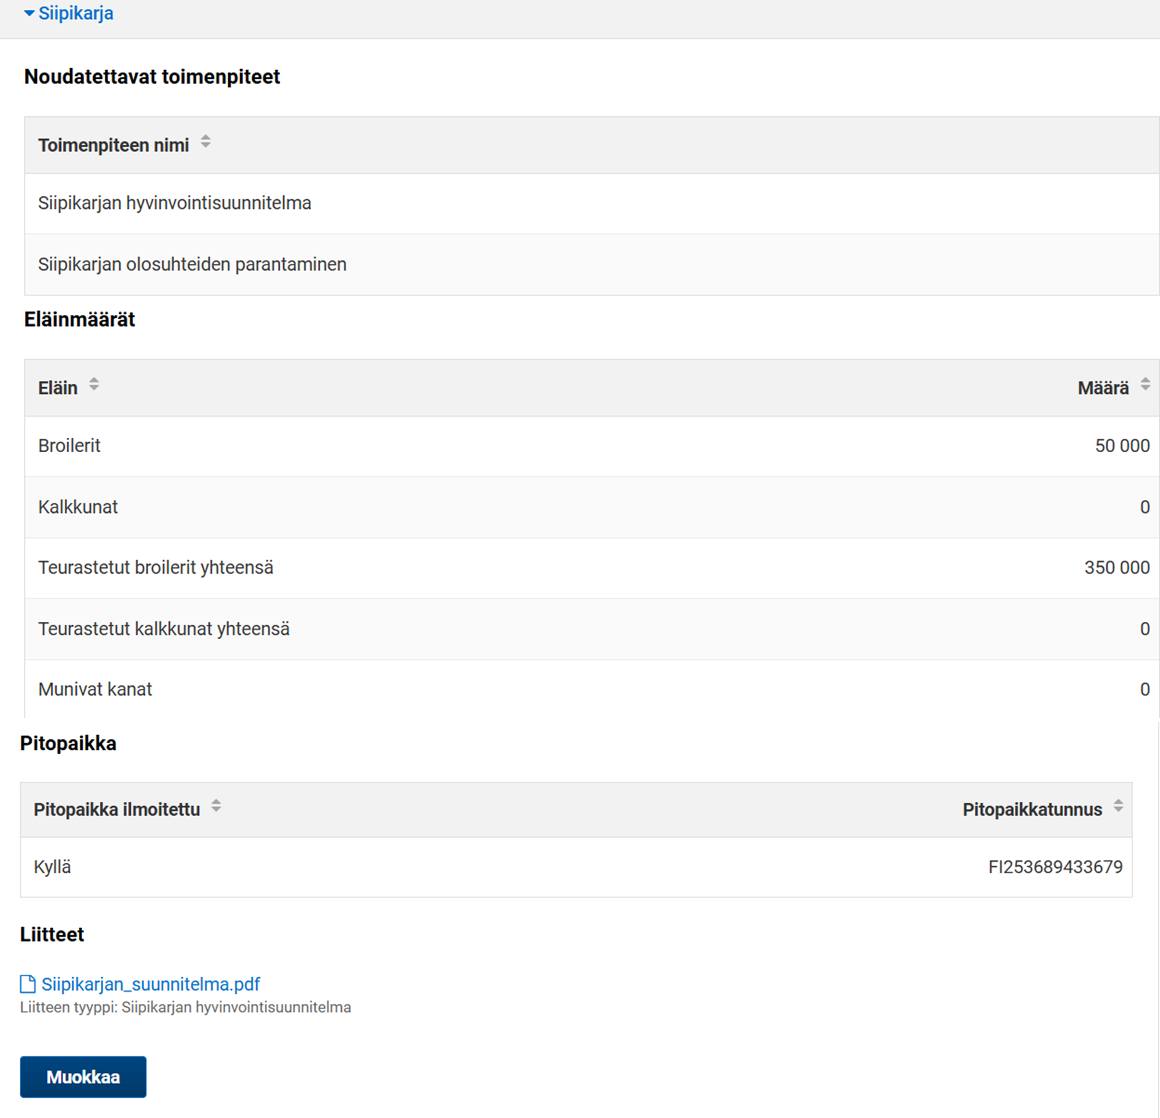Click pitopaikkatunnus value FI253689433679
This screenshot has height=1118, width=1160.
(1055, 867)
